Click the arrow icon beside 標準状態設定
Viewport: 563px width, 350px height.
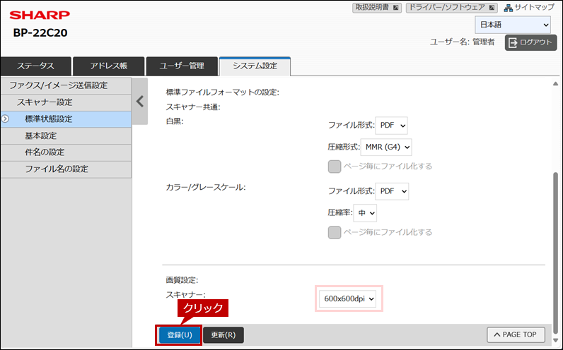tap(5, 119)
